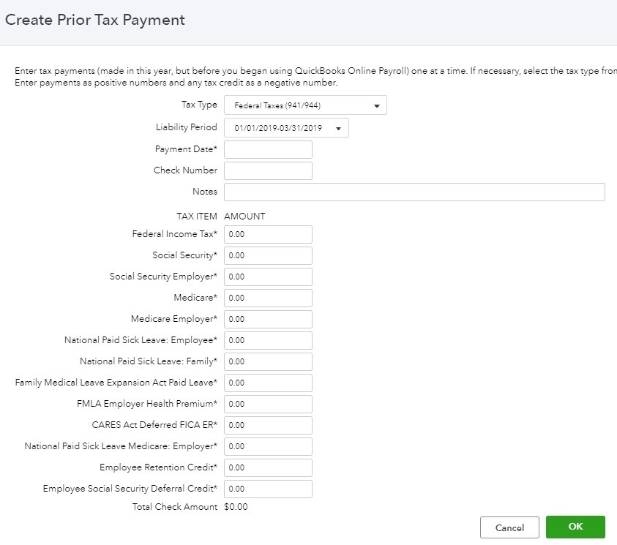617x545 pixels.
Task: Click into the Notes text box
Action: [414, 192]
